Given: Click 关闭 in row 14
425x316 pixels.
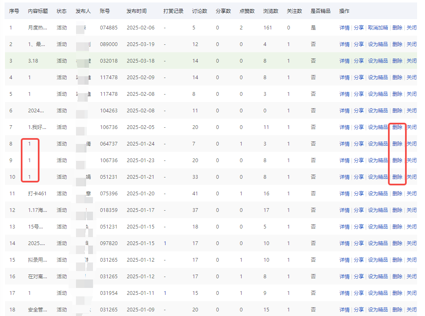Looking at the screenshot, I should click(x=411, y=243).
